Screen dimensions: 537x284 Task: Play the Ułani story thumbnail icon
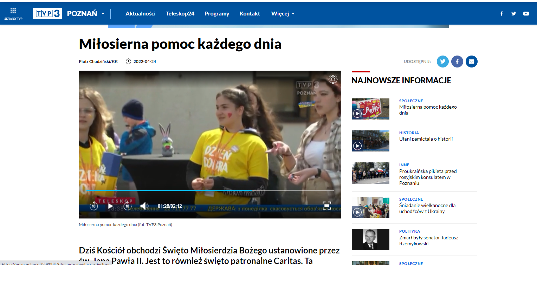point(357,146)
